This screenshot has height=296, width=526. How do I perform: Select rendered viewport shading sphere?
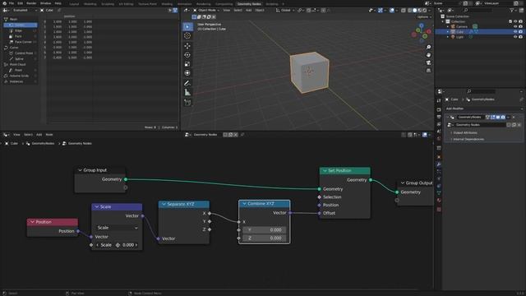click(425, 11)
